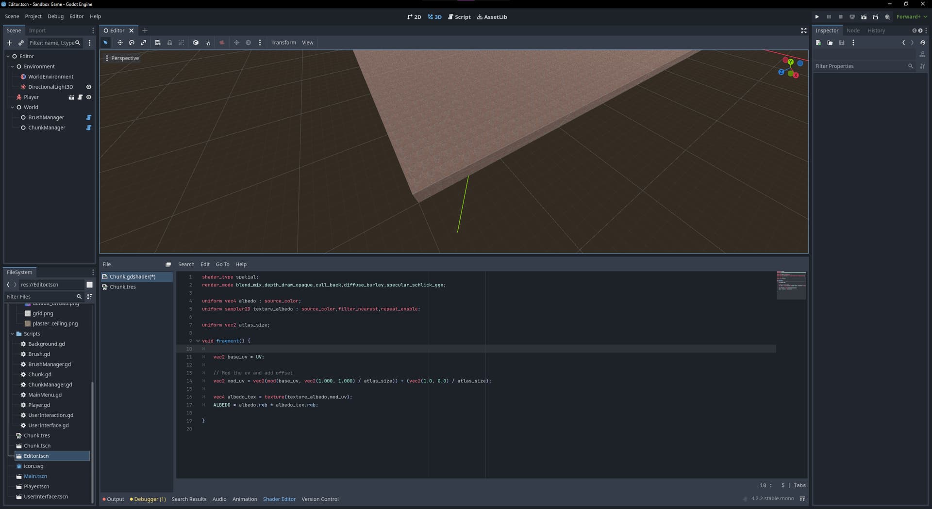Enable snapping with the magnet icon
This screenshot has height=509, width=932.
tap(208, 43)
